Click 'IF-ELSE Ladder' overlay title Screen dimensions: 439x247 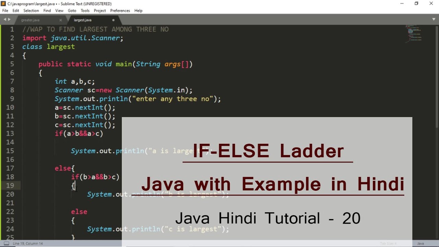point(268,151)
